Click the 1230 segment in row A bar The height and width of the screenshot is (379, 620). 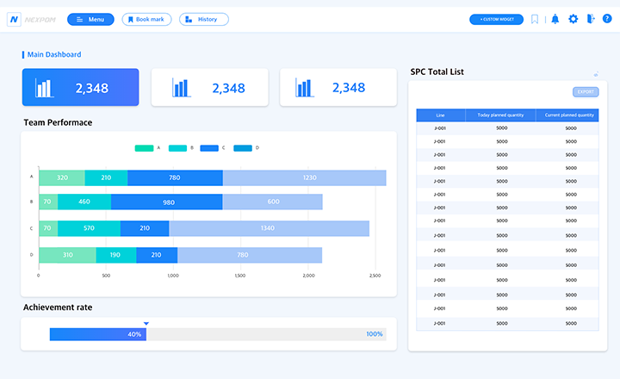coord(304,177)
